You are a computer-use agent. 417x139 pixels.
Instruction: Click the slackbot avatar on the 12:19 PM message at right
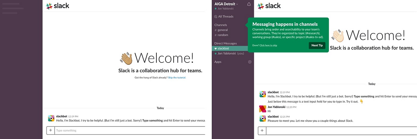[x=263, y=94]
